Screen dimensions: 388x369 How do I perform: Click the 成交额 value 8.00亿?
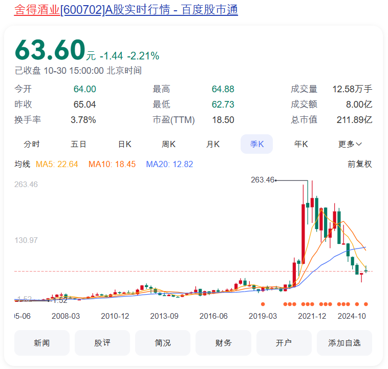click(x=359, y=105)
